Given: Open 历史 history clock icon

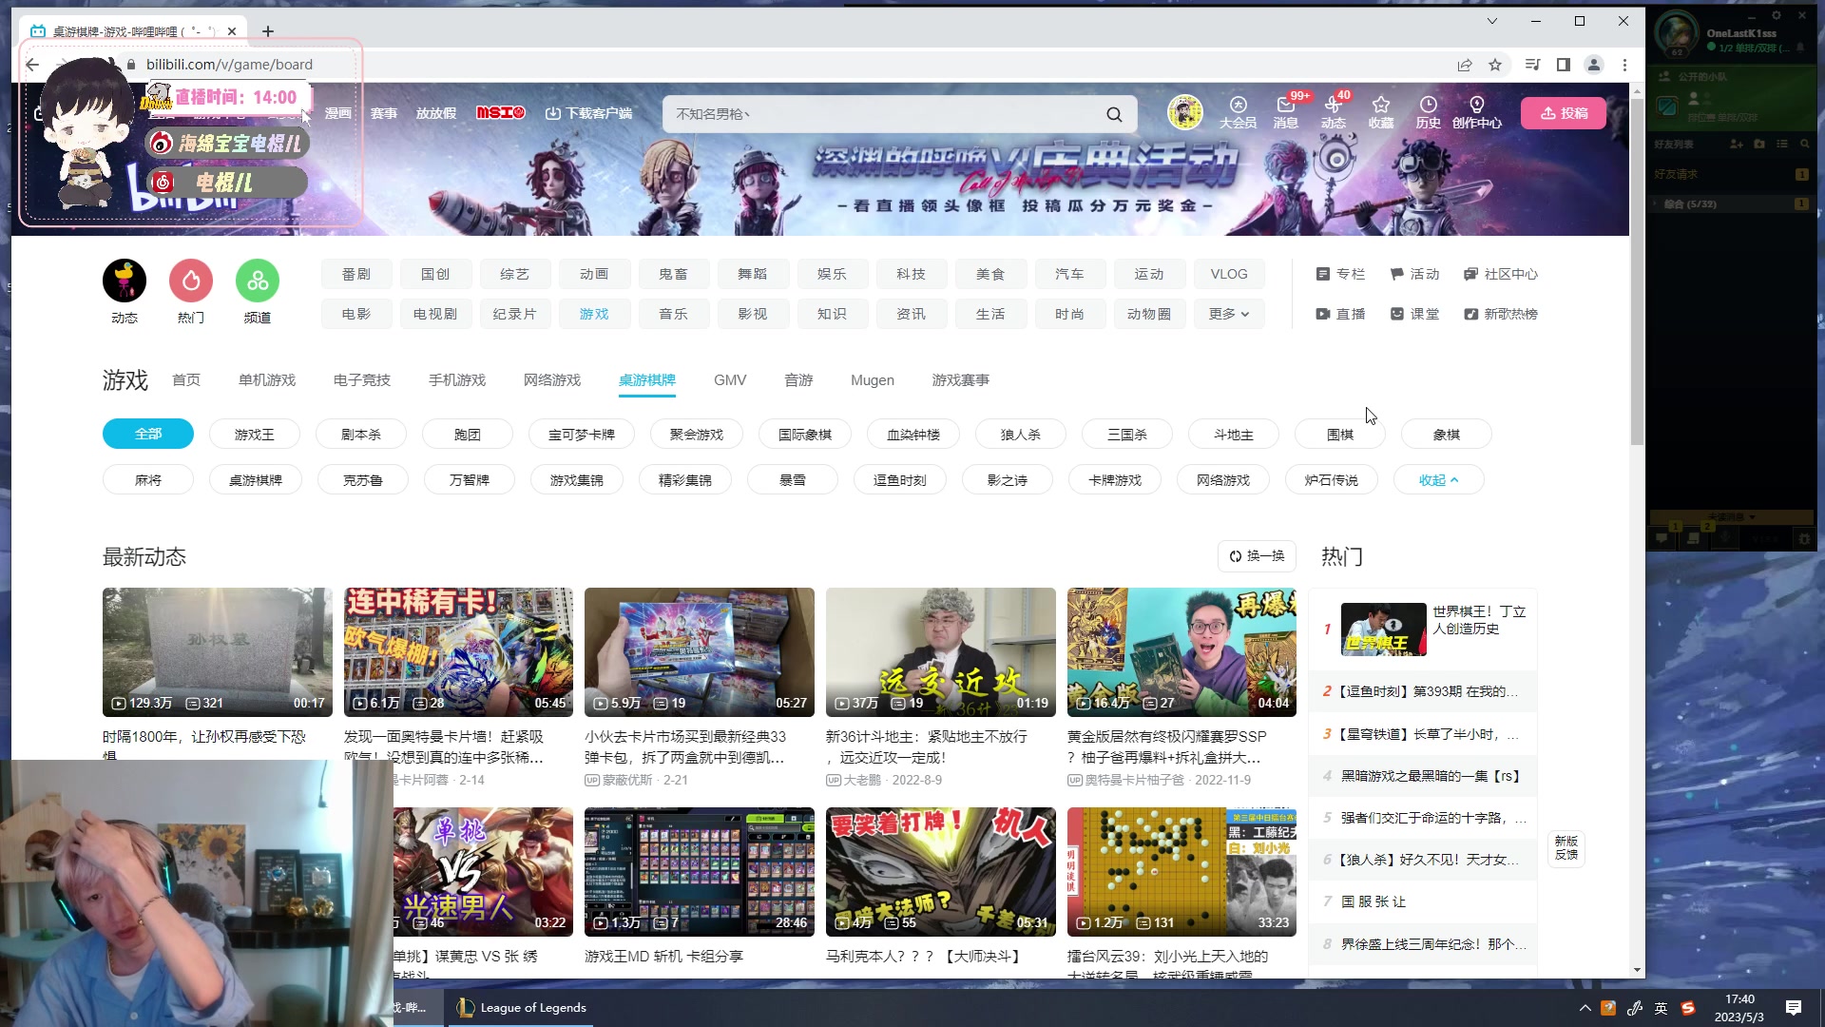Looking at the screenshot, I should [x=1429, y=112].
